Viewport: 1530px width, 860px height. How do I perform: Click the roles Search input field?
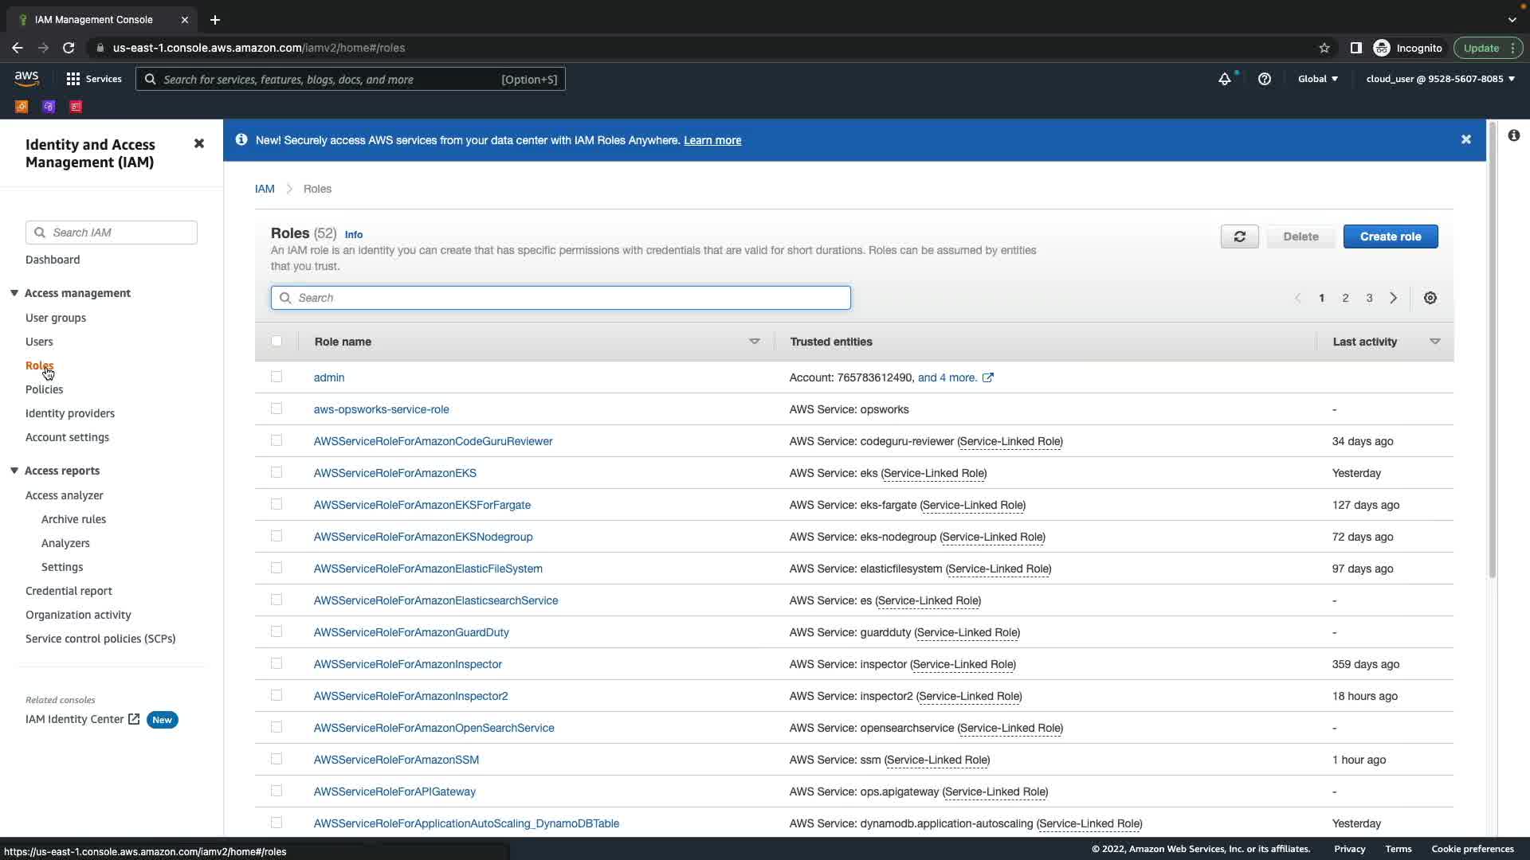(x=560, y=298)
